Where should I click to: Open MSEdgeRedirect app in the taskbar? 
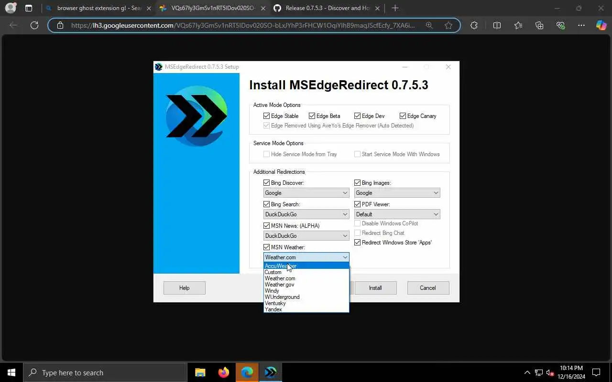[x=270, y=372]
